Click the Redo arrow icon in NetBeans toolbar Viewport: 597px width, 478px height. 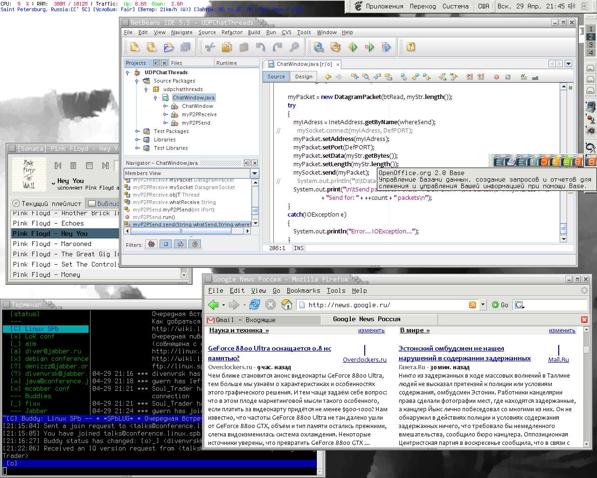pyautogui.click(x=277, y=47)
